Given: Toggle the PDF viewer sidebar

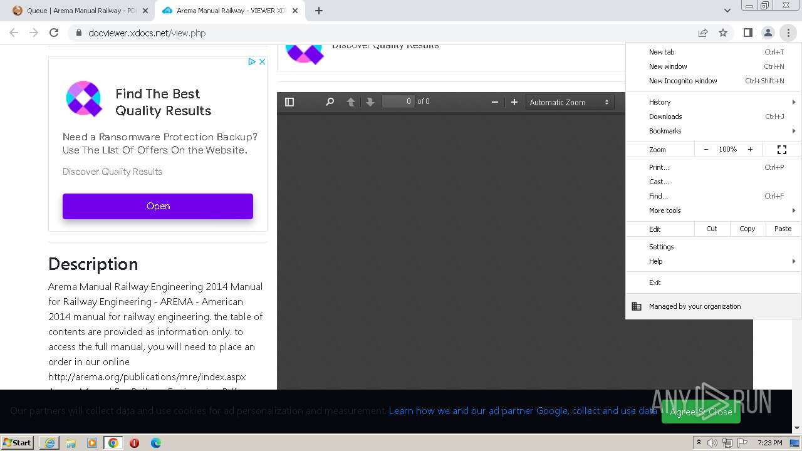Looking at the screenshot, I should [x=289, y=102].
